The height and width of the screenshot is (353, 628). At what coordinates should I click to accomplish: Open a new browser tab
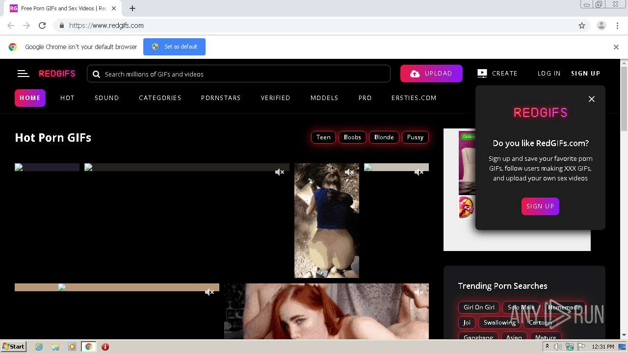[x=132, y=8]
